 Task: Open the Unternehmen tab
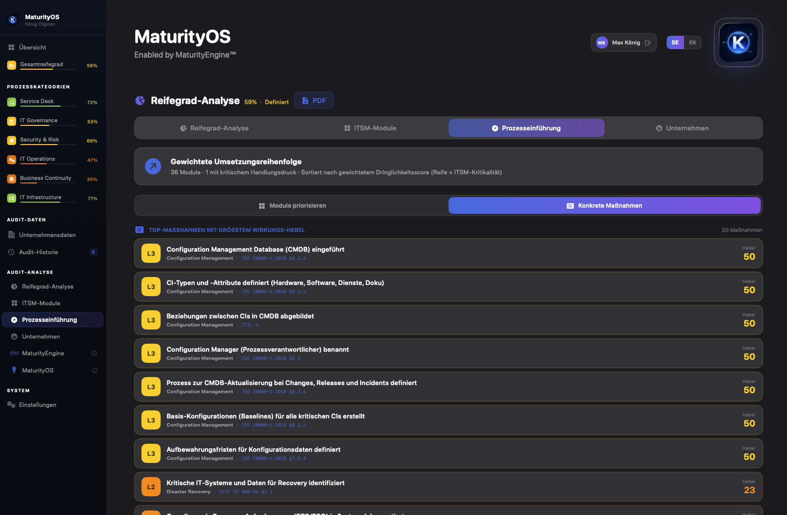(x=682, y=128)
